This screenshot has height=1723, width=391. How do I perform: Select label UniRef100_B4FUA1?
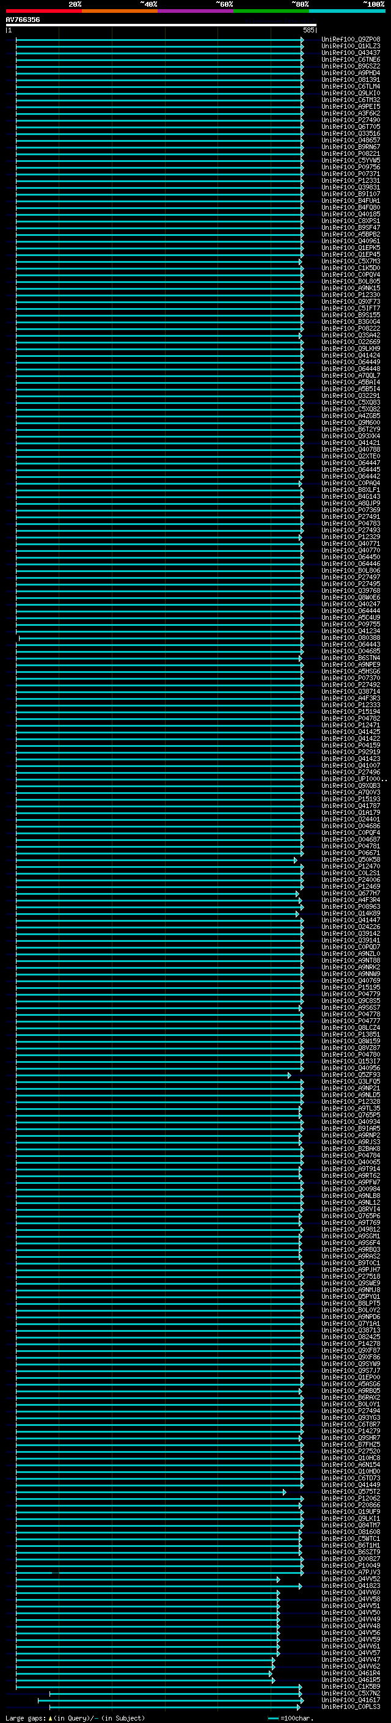coord(351,200)
